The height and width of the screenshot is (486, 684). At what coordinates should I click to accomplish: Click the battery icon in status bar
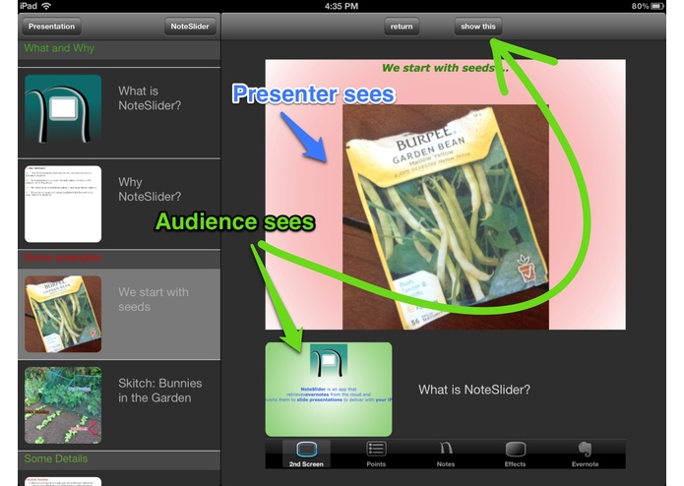point(657,6)
